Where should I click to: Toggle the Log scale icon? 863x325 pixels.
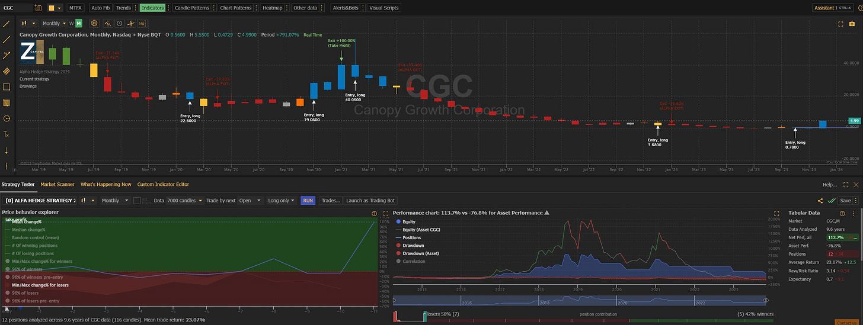(x=142, y=23)
